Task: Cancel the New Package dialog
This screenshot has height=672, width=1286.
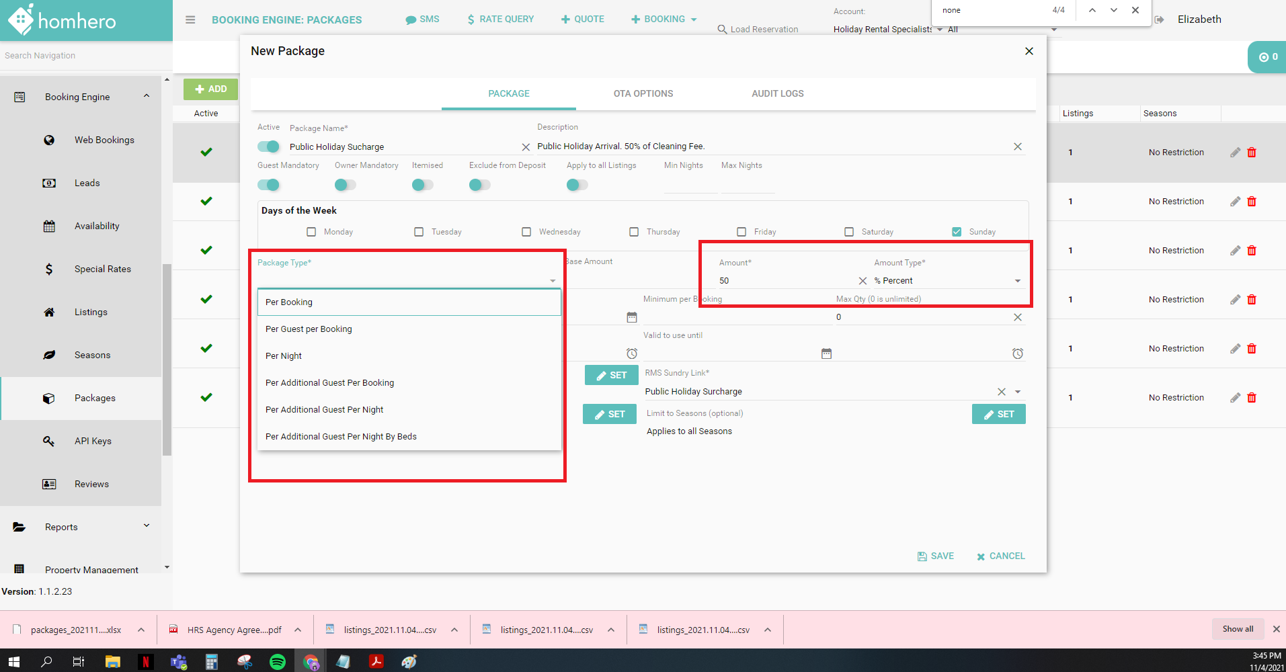Action: point(1001,556)
